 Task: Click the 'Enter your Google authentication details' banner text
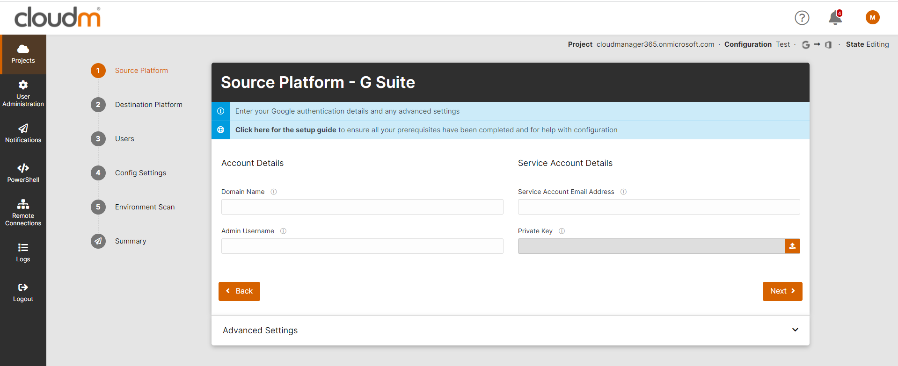[347, 111]
